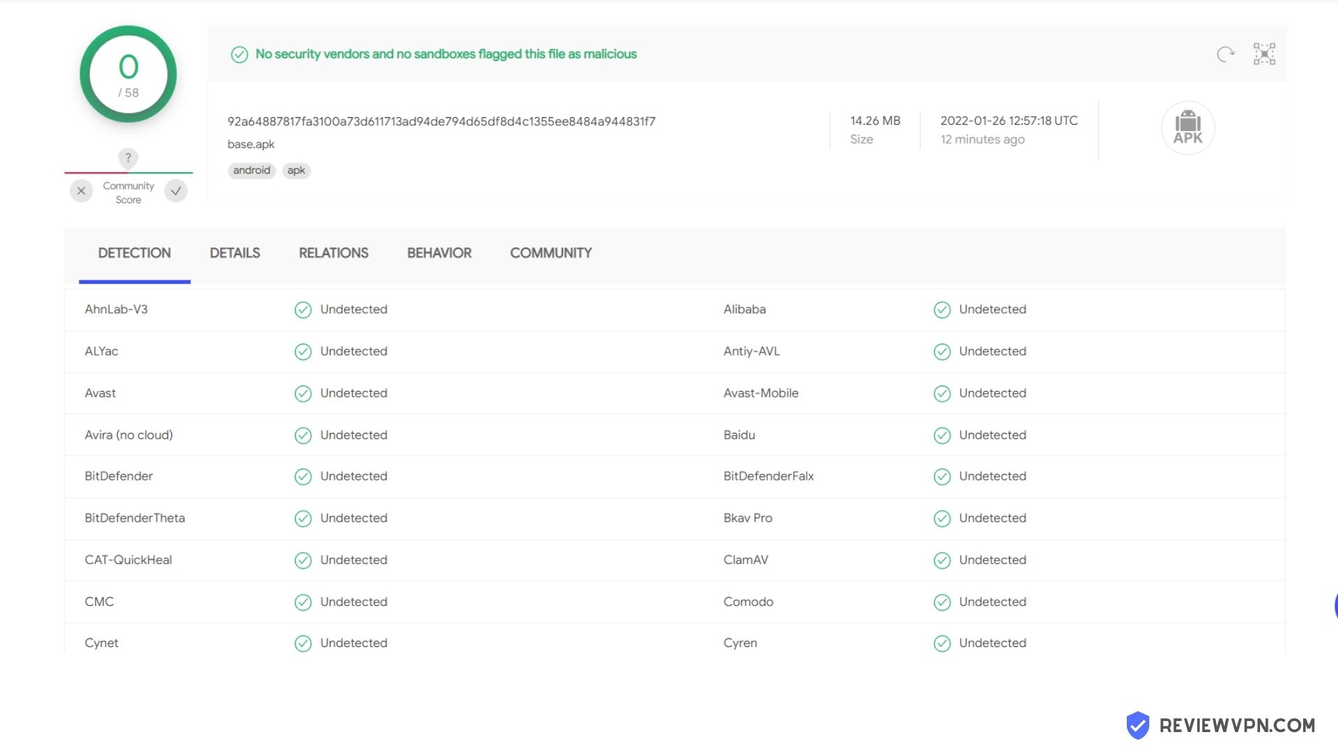The height and width of the screenshot is (753, 1338).
Task: Click the android tag chip
Action: pos(252,171)
